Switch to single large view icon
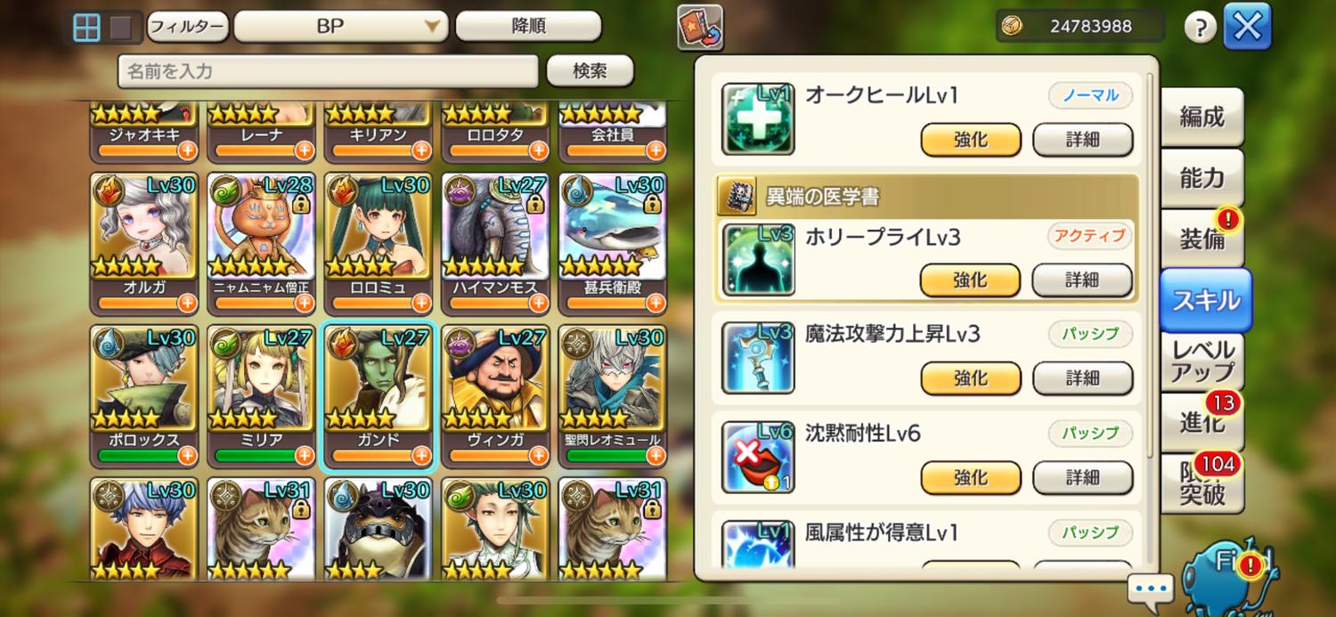Viewport: 1336px width, 617px height. coord(120,28)
